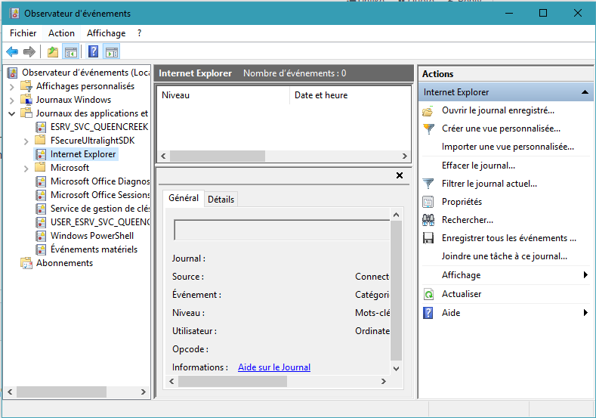The image size is (596, 418).
Task: Click the event list horizontal scrollbar thumb
Action: coord(218,156)
